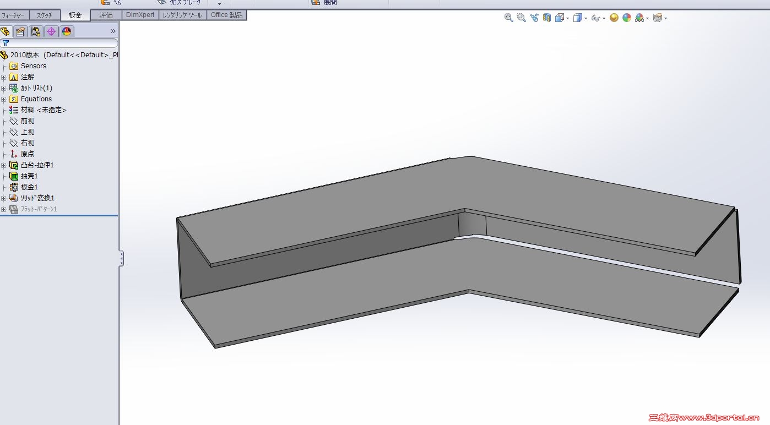Select the フラットパターン1 feature

click(39, 209)
